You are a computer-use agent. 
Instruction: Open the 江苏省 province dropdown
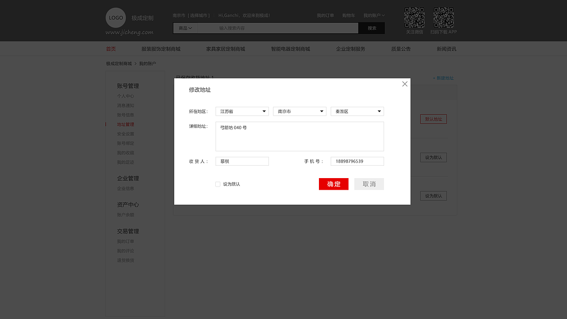pos(242,111)
